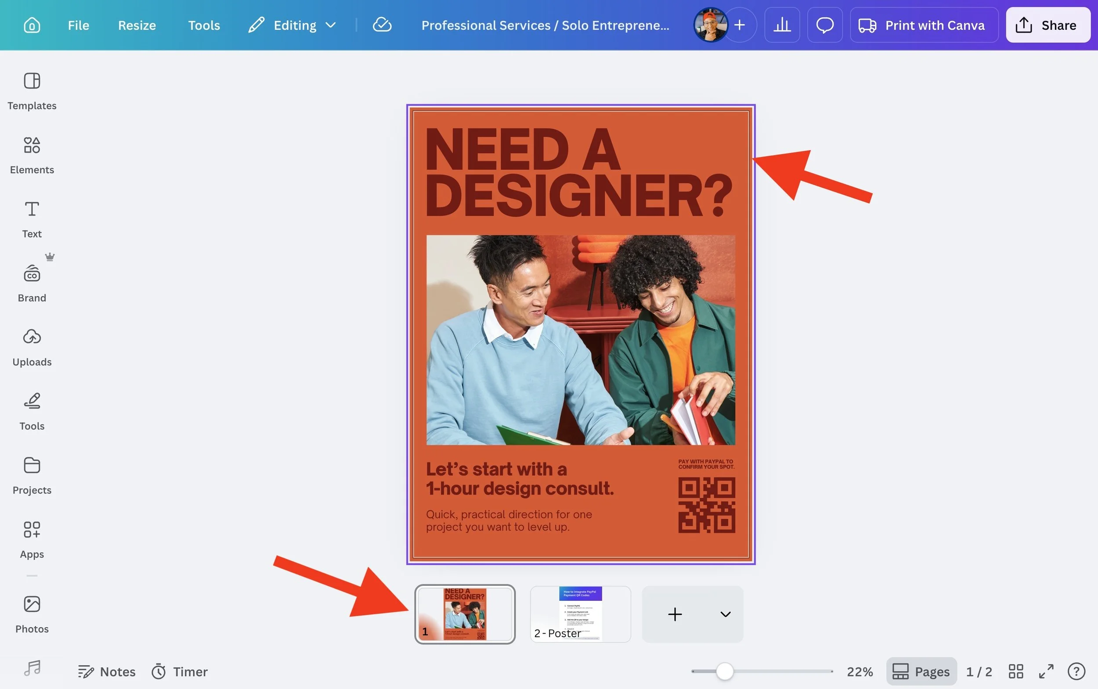This screenshot has height=689, width=1098.
Task: Open the Templates panel
Action: tap(32, 91)
